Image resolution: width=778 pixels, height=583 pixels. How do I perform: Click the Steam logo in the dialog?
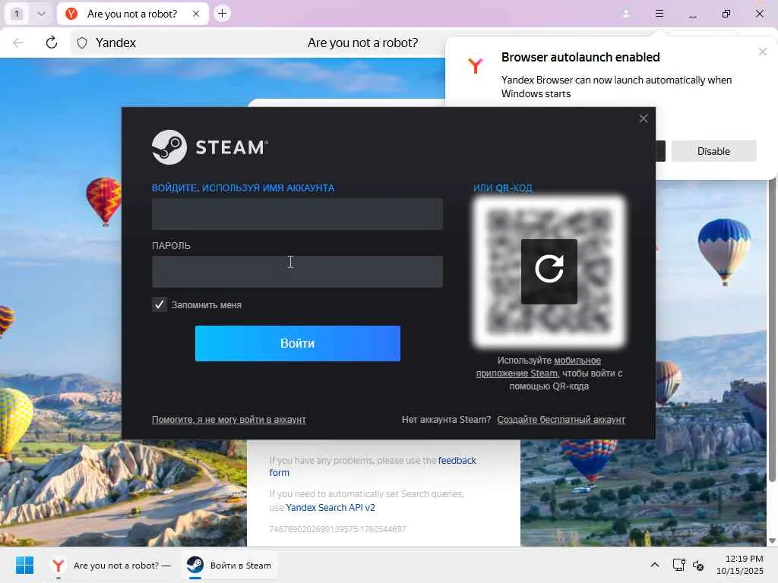coord(210,147)
